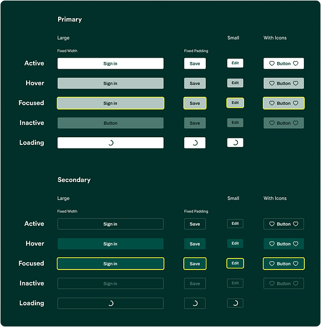The image size is (321, 327).
Task: Select the Secondary Hover Edit button
Action: tap(235, 243)
